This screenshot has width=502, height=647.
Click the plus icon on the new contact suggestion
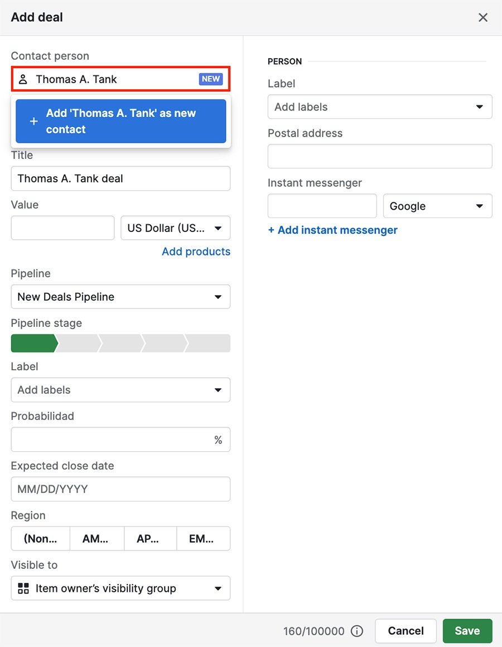tap(33, 120)
